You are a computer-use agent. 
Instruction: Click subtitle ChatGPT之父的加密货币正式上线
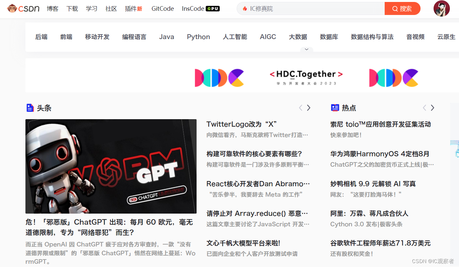[382, 165]
